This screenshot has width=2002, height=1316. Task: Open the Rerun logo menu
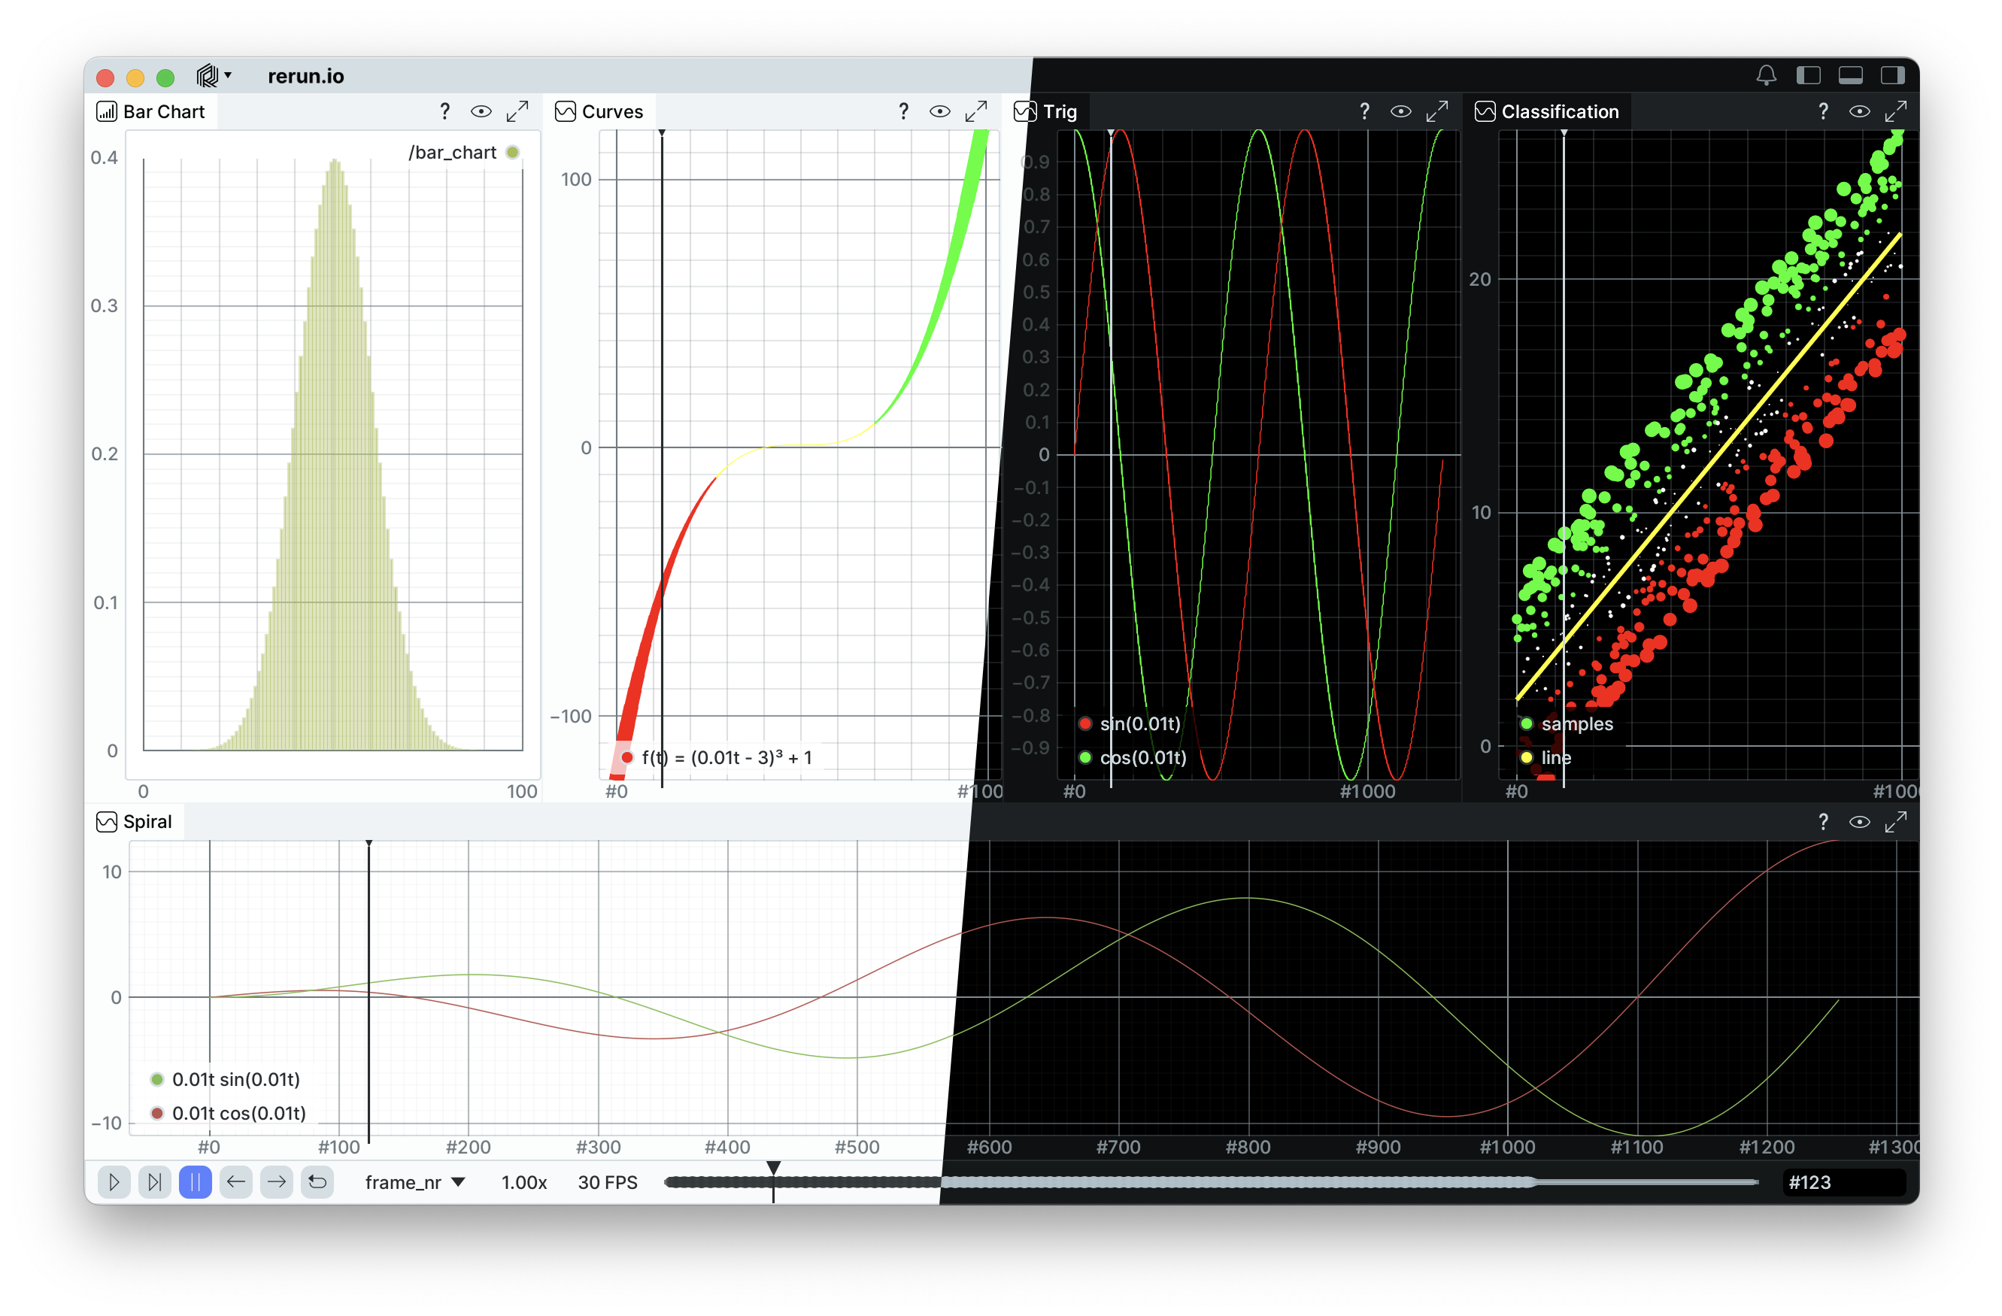tap(213, 77)
